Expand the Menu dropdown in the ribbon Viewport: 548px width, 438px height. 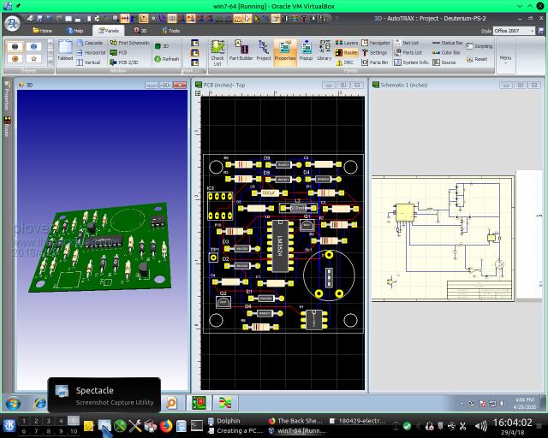click(x=505, y=60)
